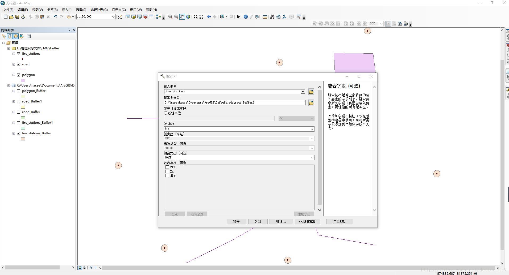Save the map document
The width and height of the screenshot is (509, 275).
(17, 17)
